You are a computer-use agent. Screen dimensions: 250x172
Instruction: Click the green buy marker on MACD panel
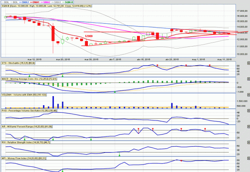click(115, 92)
